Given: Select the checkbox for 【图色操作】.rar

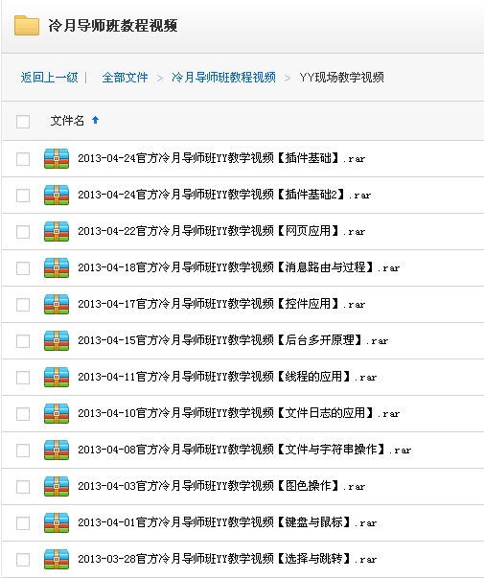Looking at the screenshot, I should point(23,487).
